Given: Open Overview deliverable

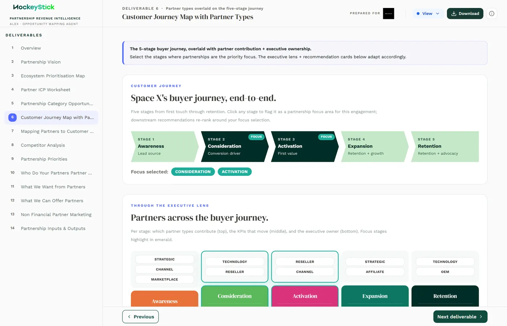Looking at the screenshot, I should (x=51, y=48).
